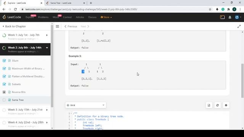Open the notifications bell
The image size is (244, 137).
tap(230, 17)
